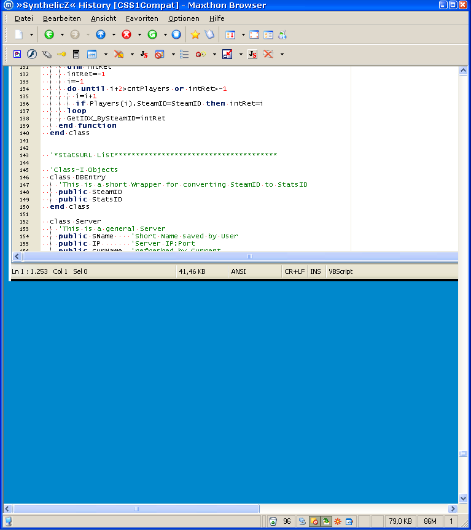The height and width of the screenshot is (530, 471).
Task: Click the 'ANSI' encoding status entry
Action: click(x=238, y=271)
